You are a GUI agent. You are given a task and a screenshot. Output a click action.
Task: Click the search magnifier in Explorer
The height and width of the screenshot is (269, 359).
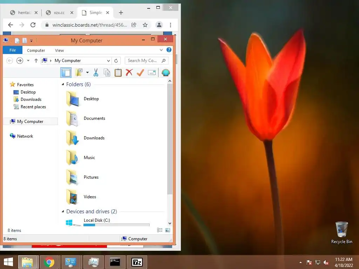(163, 61)
